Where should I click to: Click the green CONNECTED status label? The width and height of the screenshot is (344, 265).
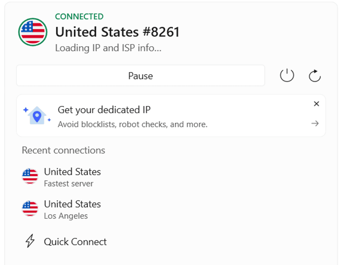coord(79,16)
